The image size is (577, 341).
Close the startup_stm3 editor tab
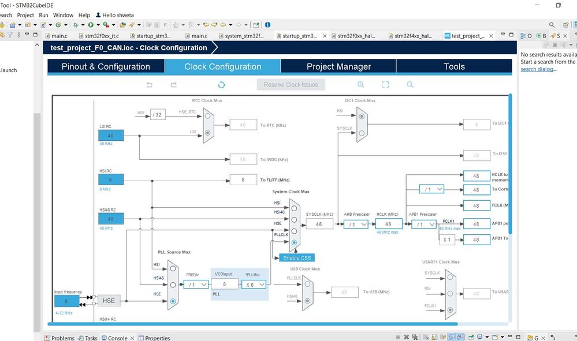[325, 36]
